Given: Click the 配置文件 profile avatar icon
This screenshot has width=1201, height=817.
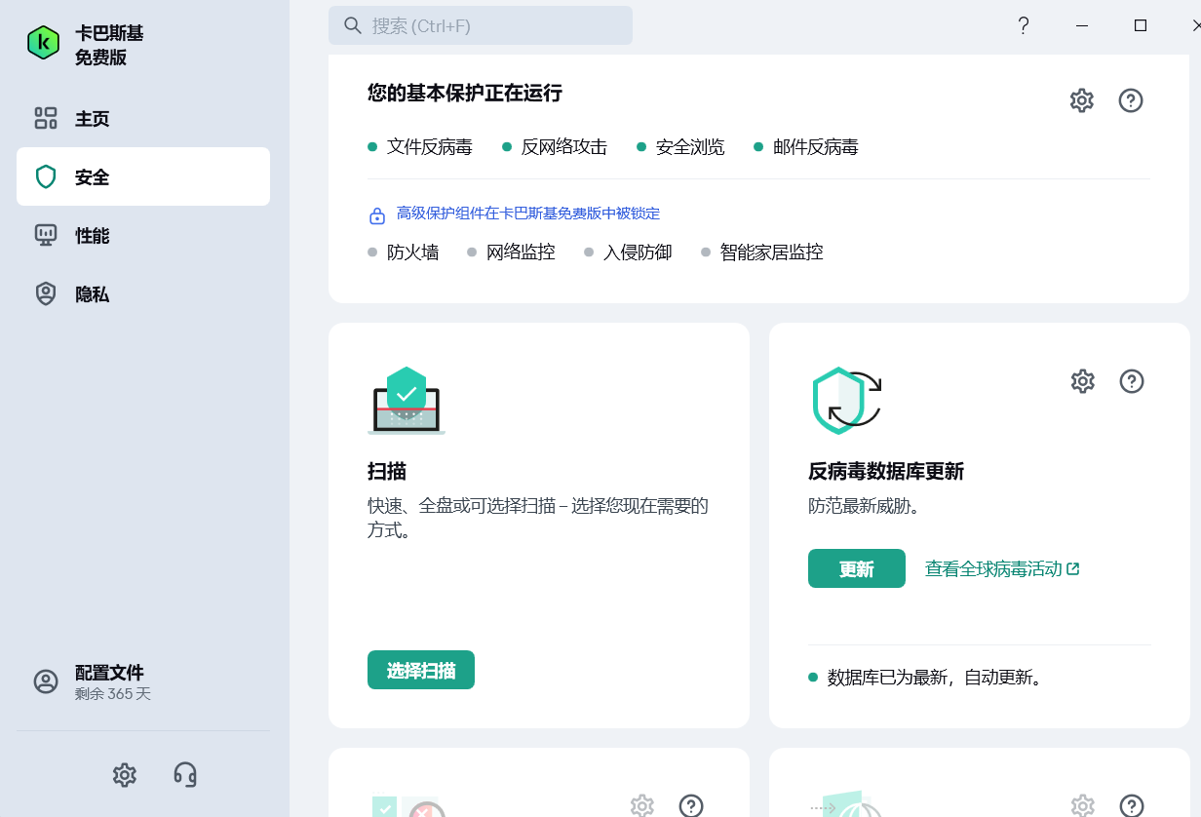Looking at the screenshot, I should click(46, 681).
